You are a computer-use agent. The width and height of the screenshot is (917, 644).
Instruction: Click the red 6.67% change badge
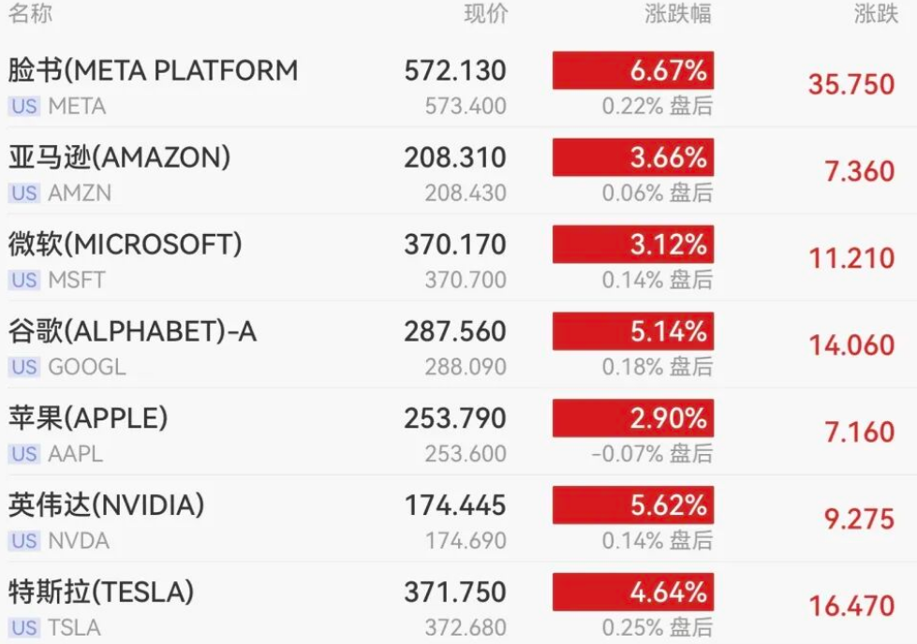click(633, 70)
